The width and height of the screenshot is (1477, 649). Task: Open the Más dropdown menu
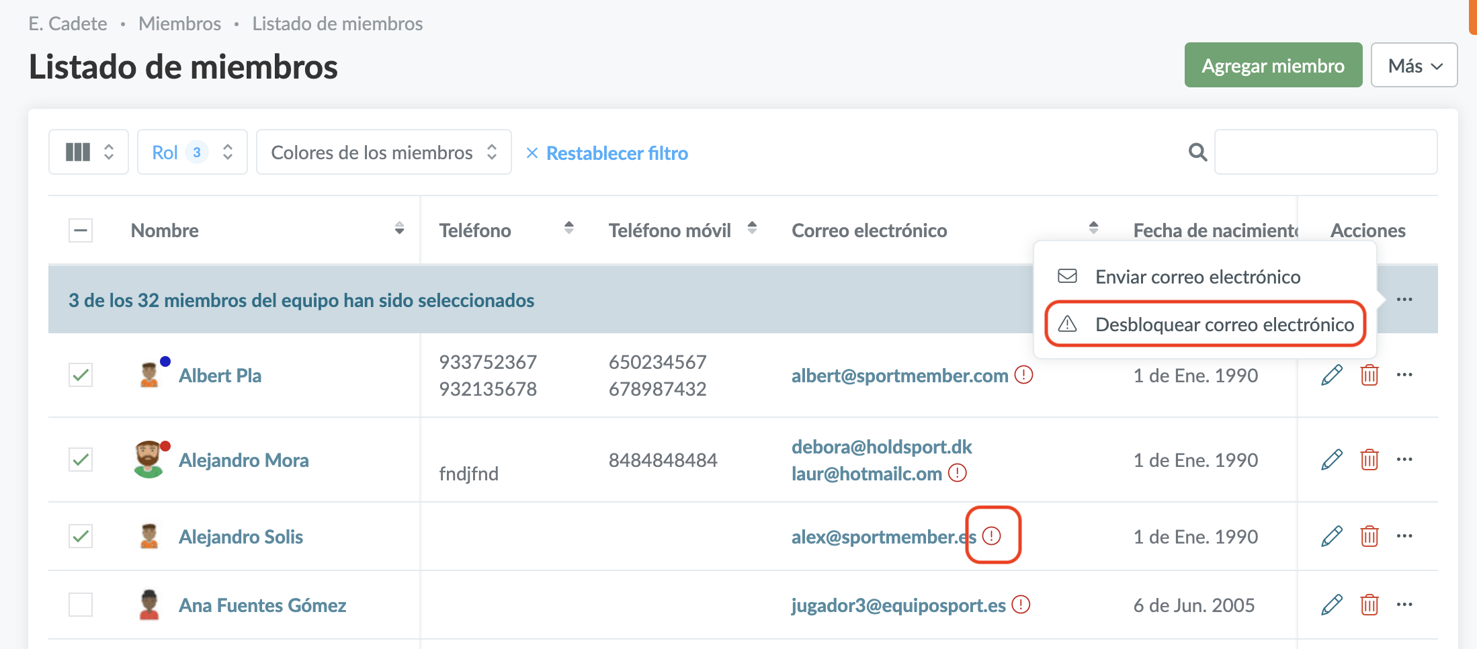[x=1414, y=66]
